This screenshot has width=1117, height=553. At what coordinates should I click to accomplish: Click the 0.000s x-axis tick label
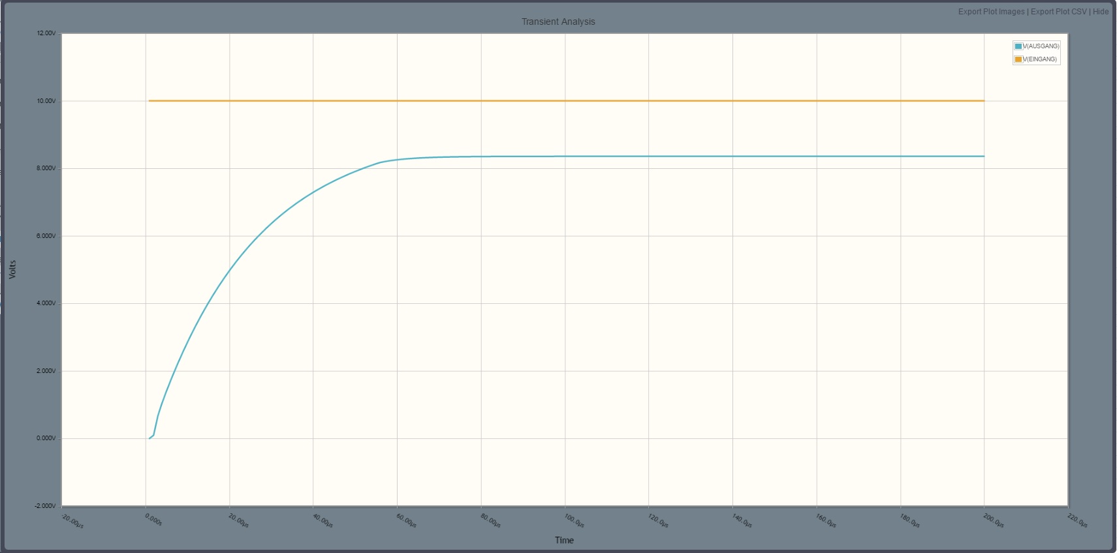pyautogui.click(x=153, y=520)
